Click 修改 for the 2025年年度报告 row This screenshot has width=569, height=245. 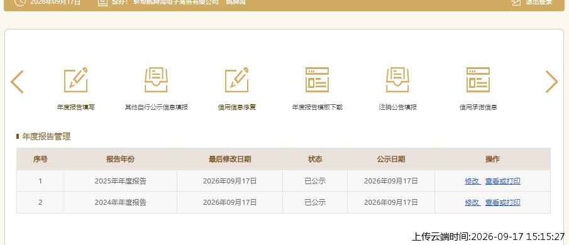[x=472, y=181]
